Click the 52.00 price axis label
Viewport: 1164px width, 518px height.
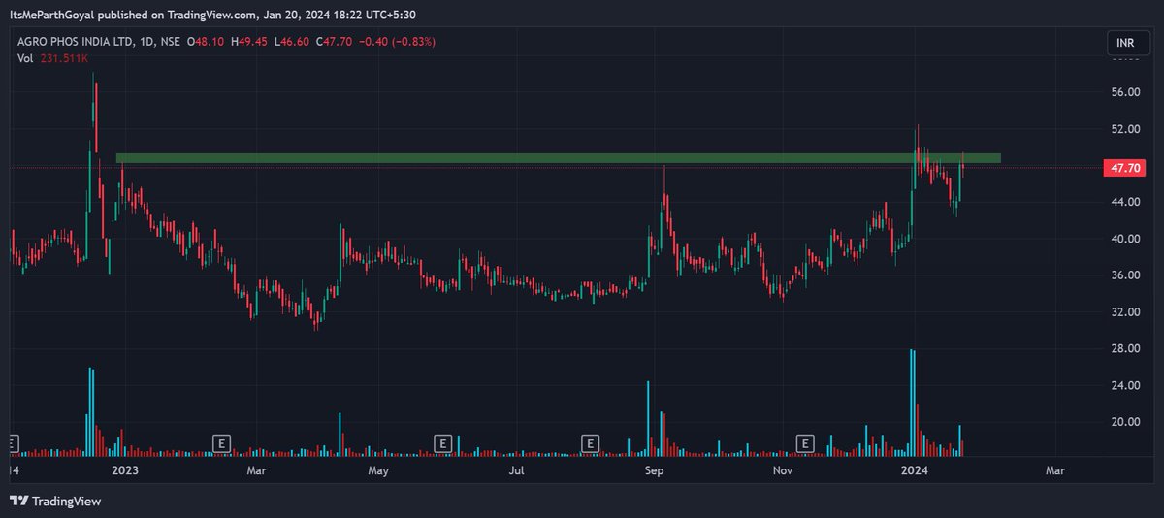click(x=1125, y=129)
